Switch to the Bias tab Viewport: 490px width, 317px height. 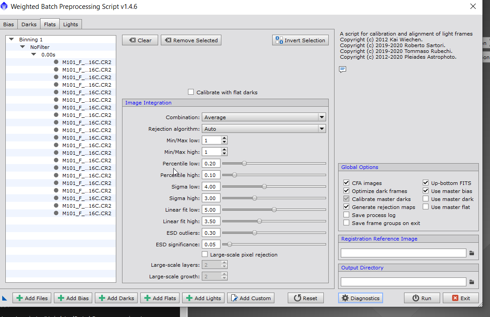(8, 24)
